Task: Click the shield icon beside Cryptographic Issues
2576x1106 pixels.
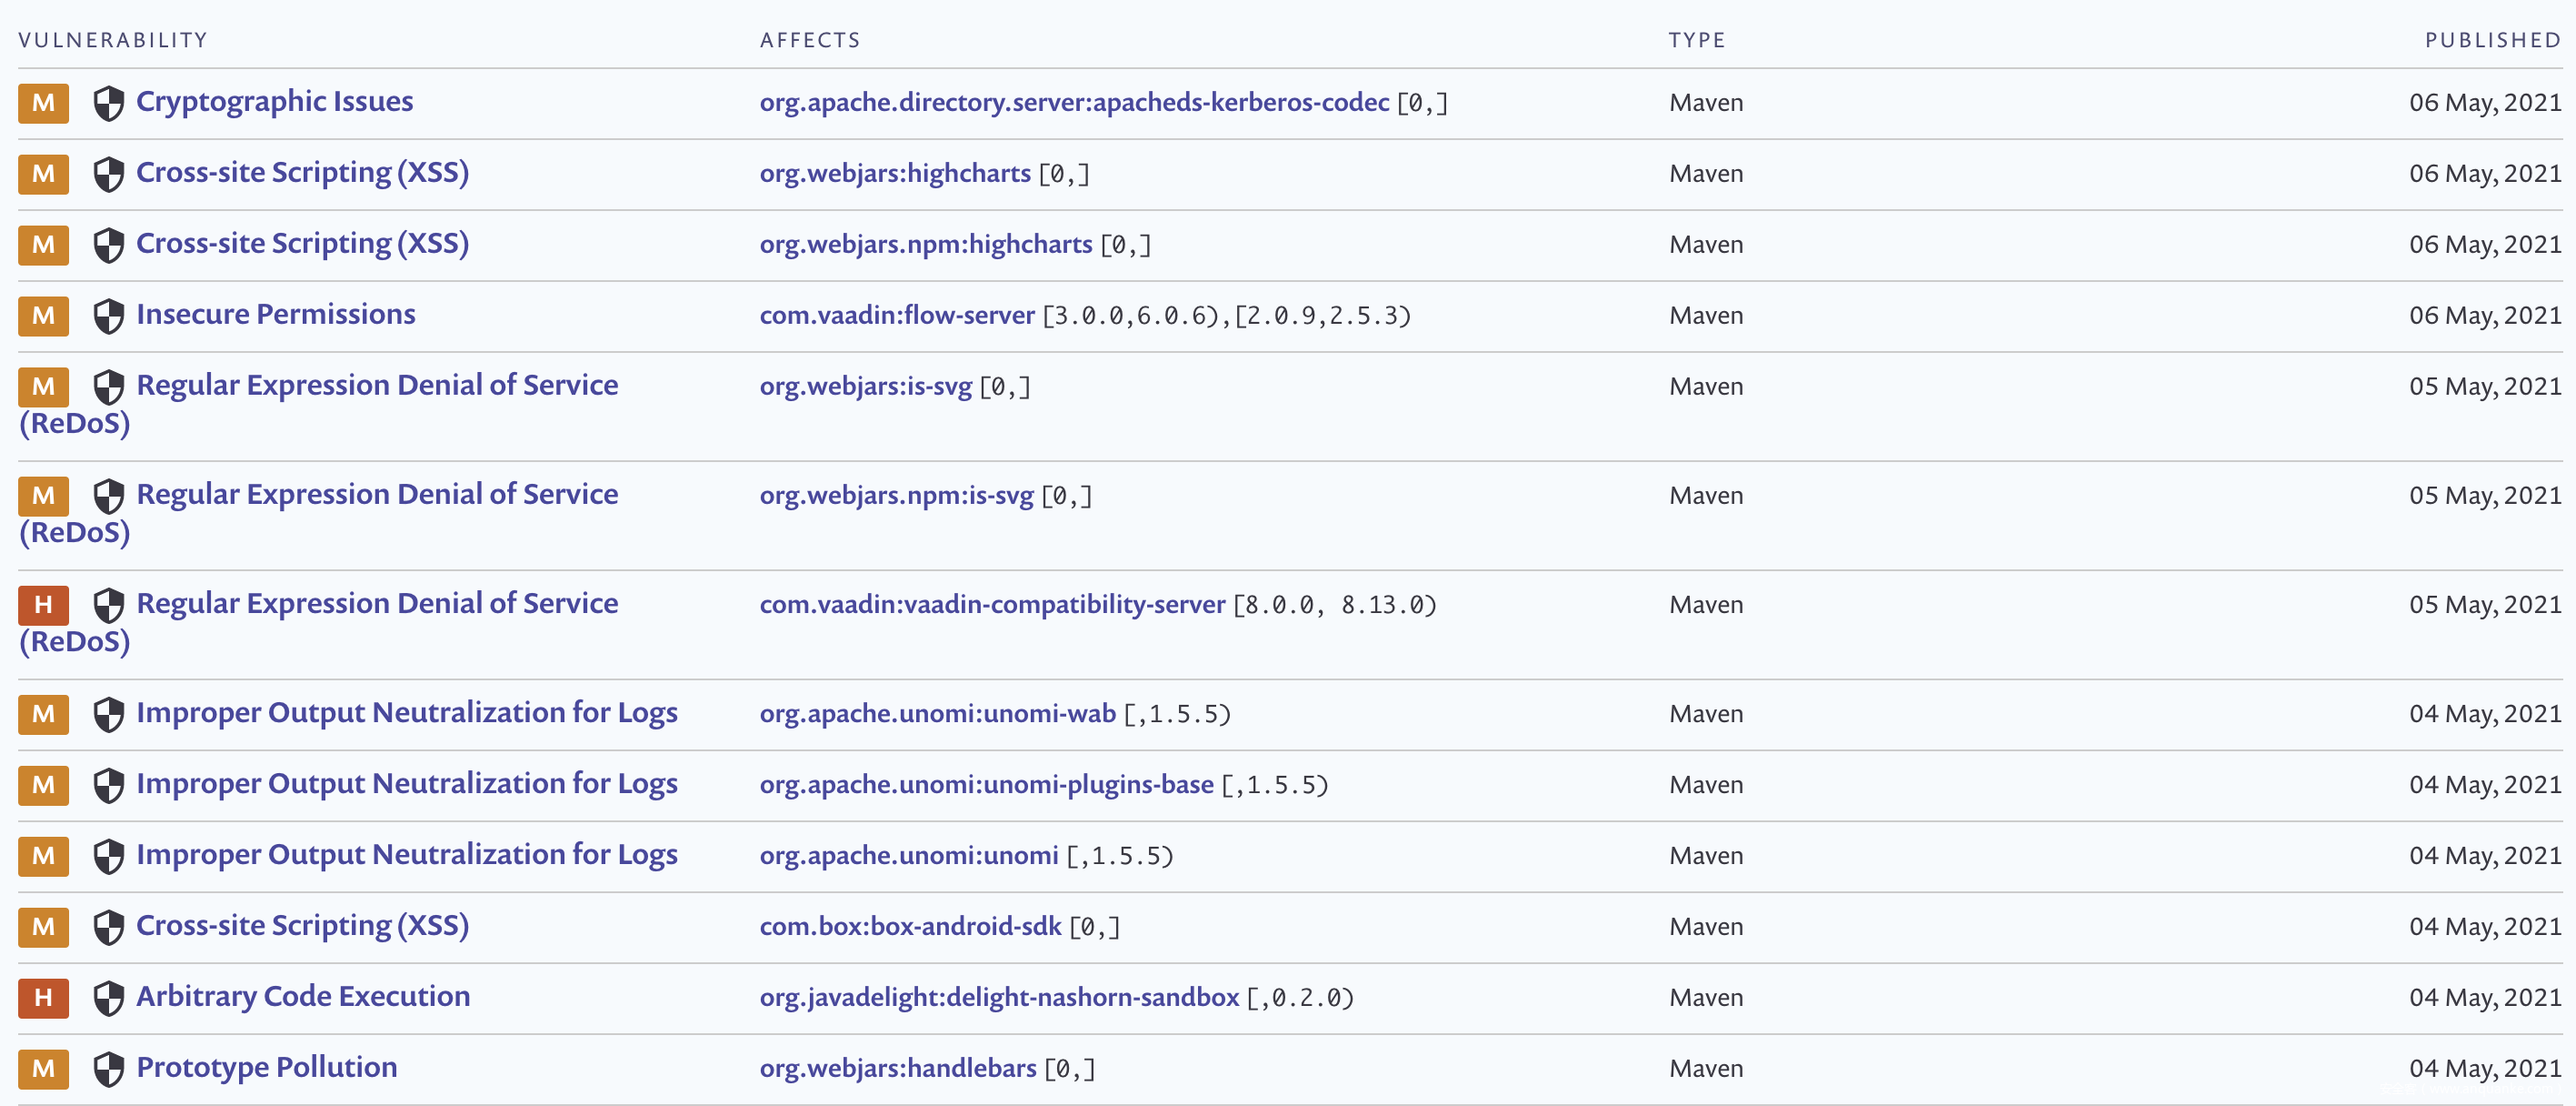Action: click(x=108, y=103)
